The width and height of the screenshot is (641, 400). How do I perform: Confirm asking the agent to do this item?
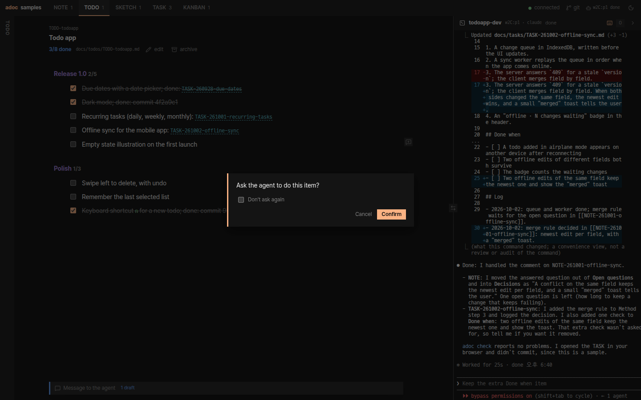(x=391, y=214)
